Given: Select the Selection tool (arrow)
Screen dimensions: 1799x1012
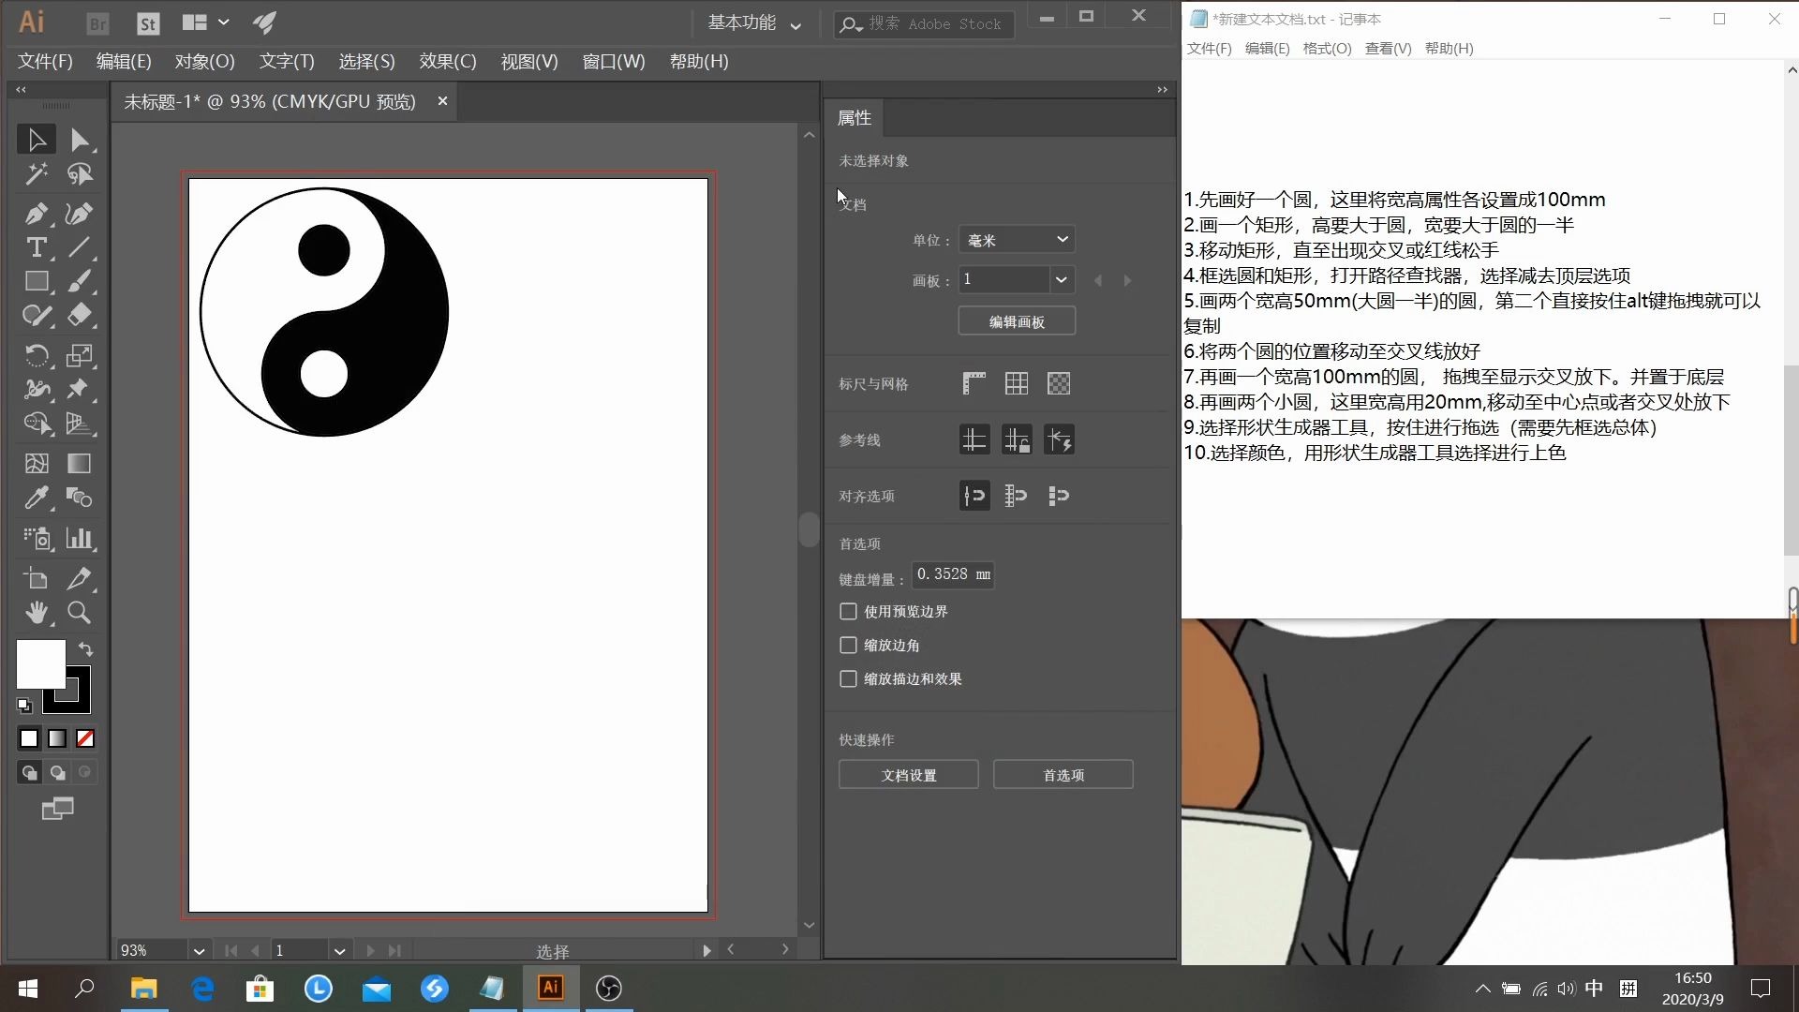Looking at the screenshot, I should 36,139.
